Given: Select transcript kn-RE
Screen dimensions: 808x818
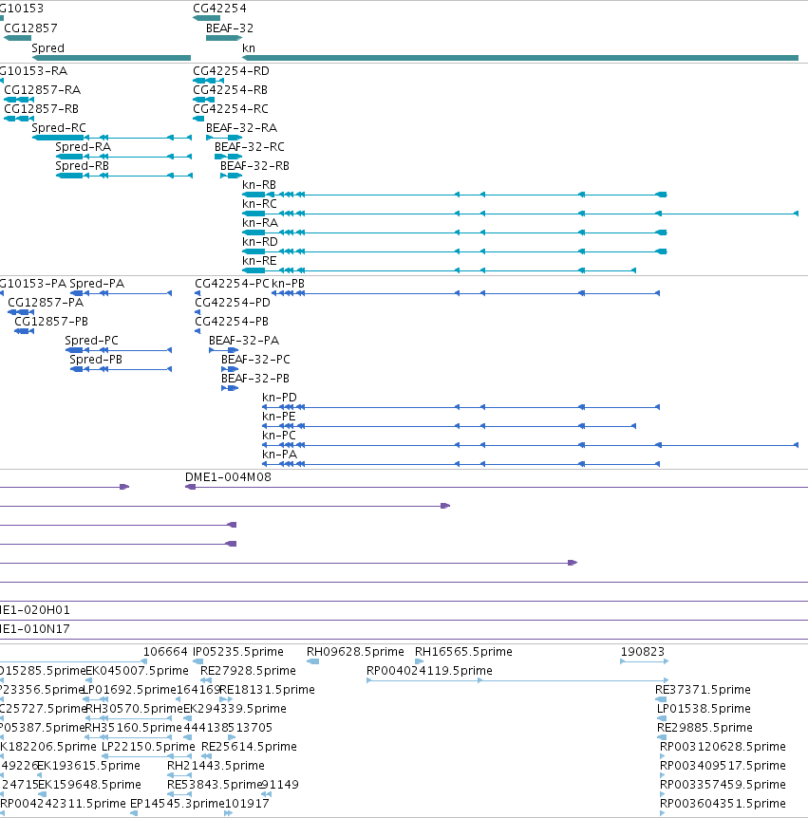Looking at the screenshot, I should (439, 270).
